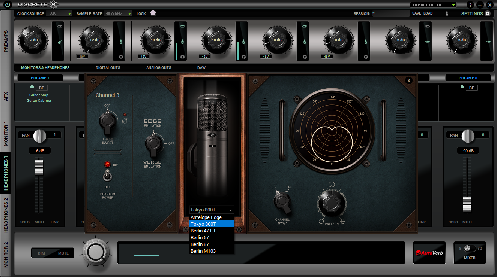Toggle the Edge/Verge emulation switch
This screenshot has height=277, width=497.
coord(153,144)
